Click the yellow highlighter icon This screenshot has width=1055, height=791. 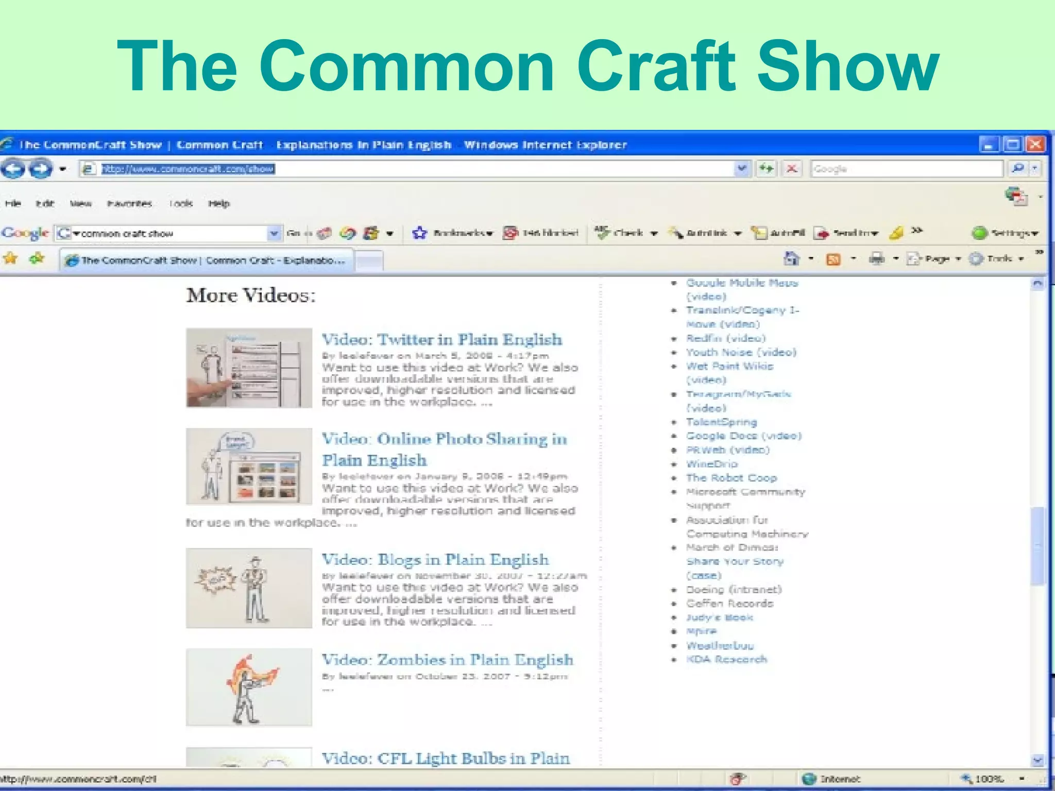pyautogui.click(x=896, y=233)
